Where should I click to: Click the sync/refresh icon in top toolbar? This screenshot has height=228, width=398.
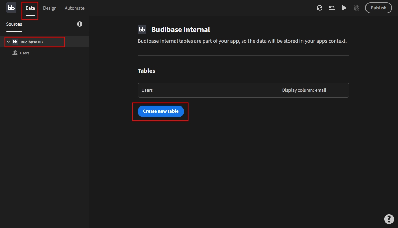point(319,8)
